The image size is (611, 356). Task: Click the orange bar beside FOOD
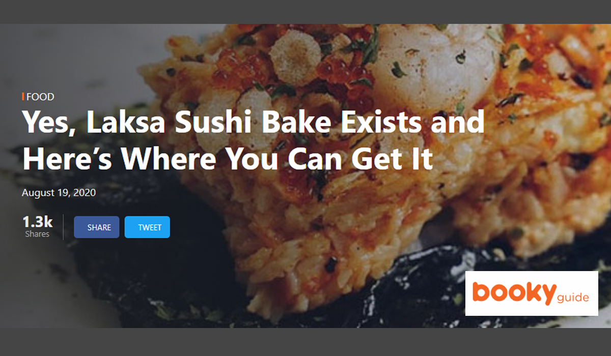(23, 97)
